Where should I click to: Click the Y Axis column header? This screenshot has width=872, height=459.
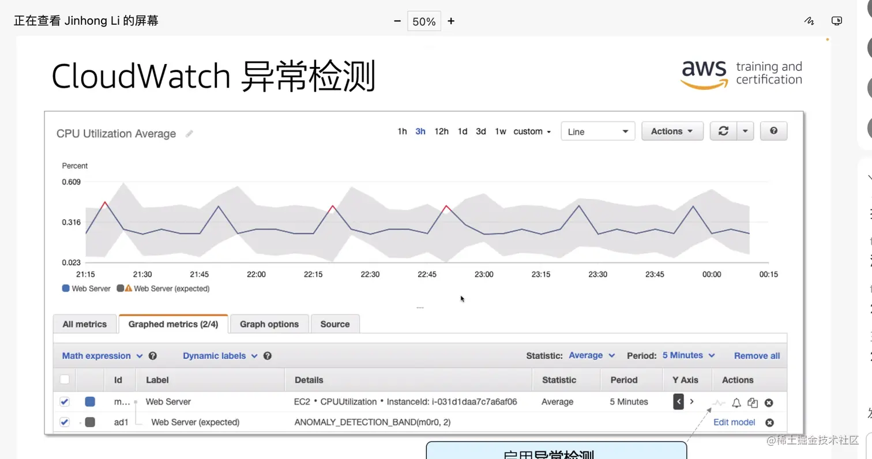click(x=685, y=380)
